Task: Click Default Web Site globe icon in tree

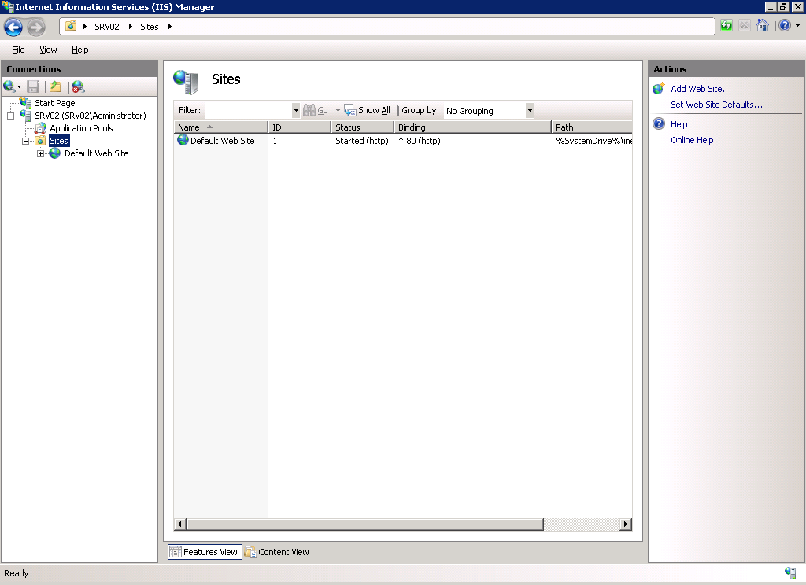Action: (x=55, y=153)
